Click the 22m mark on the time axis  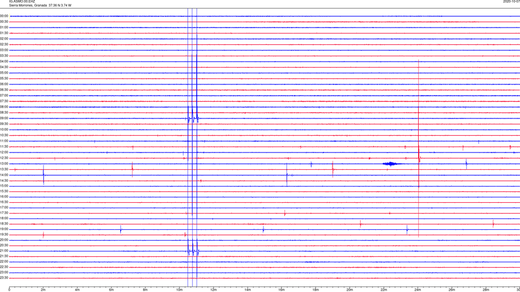click(383, 290)
